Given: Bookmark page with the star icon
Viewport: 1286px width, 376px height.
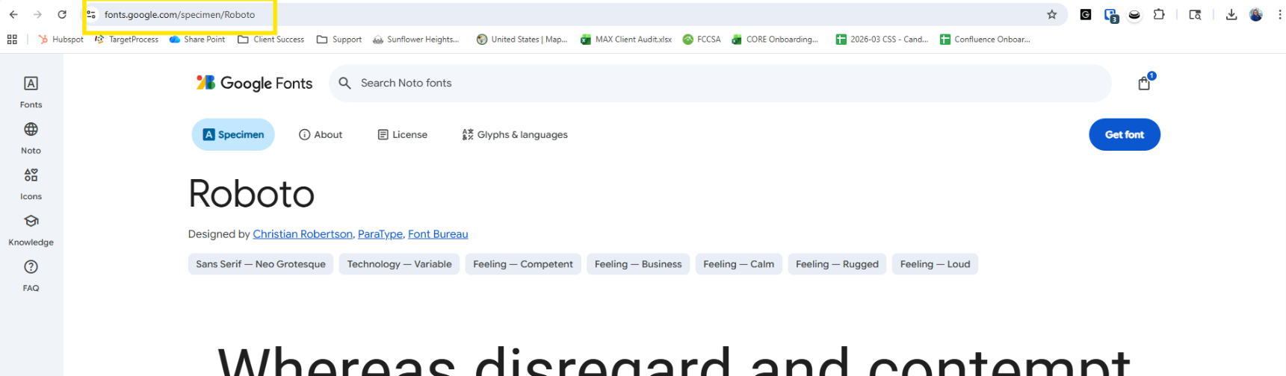Looking at the screenshot, I should click(x=1051, y=14).
